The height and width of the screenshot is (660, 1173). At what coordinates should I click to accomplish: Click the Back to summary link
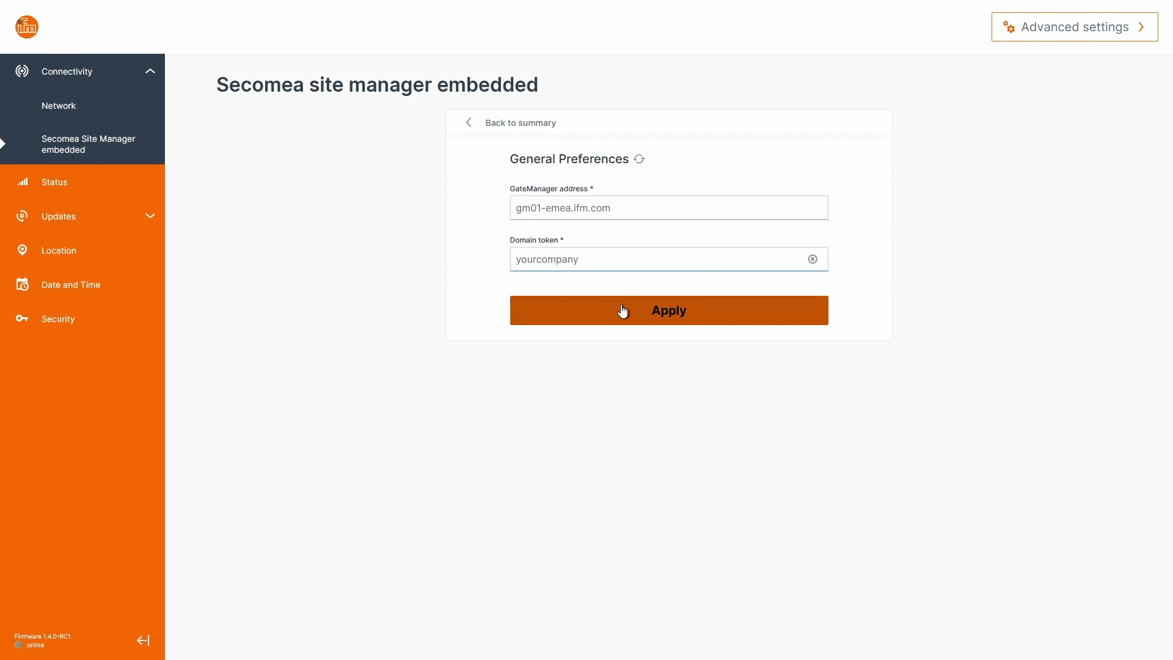pyautogui.click(x=520, y=123)
